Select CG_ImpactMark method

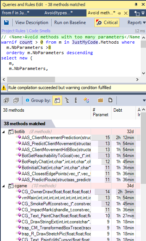click(56, 210)
